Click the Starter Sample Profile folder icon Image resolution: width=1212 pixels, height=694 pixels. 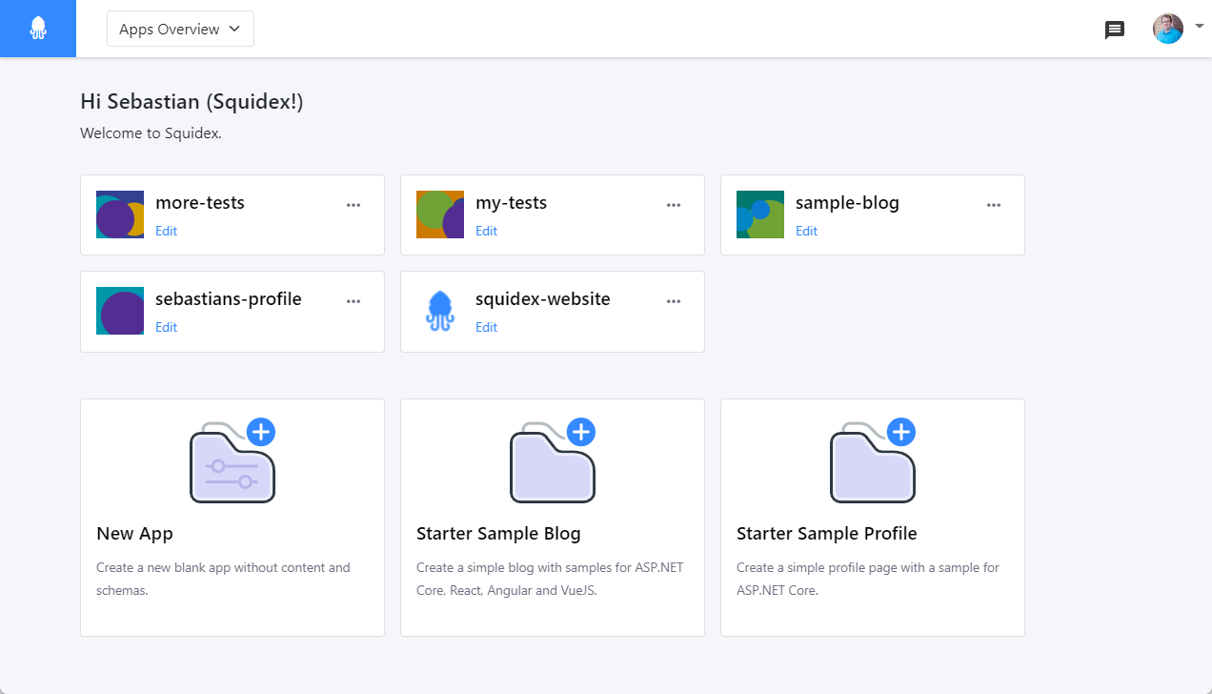[874, 460]
